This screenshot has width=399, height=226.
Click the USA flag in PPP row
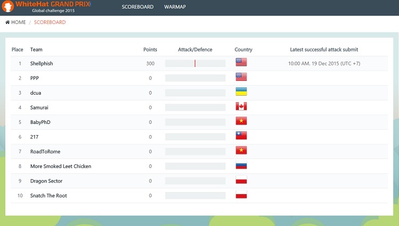coord(241,77)
